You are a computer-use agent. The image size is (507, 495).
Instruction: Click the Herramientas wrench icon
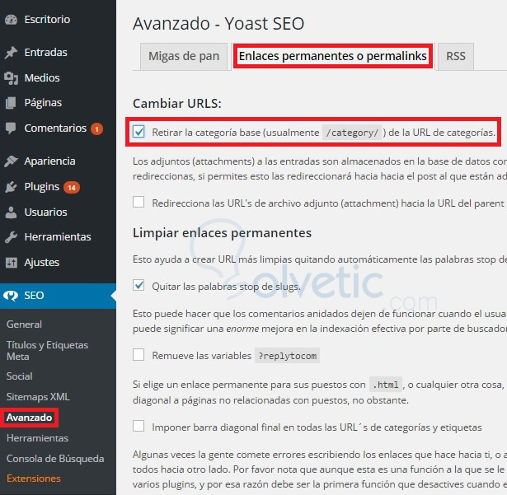pos(11,237)
